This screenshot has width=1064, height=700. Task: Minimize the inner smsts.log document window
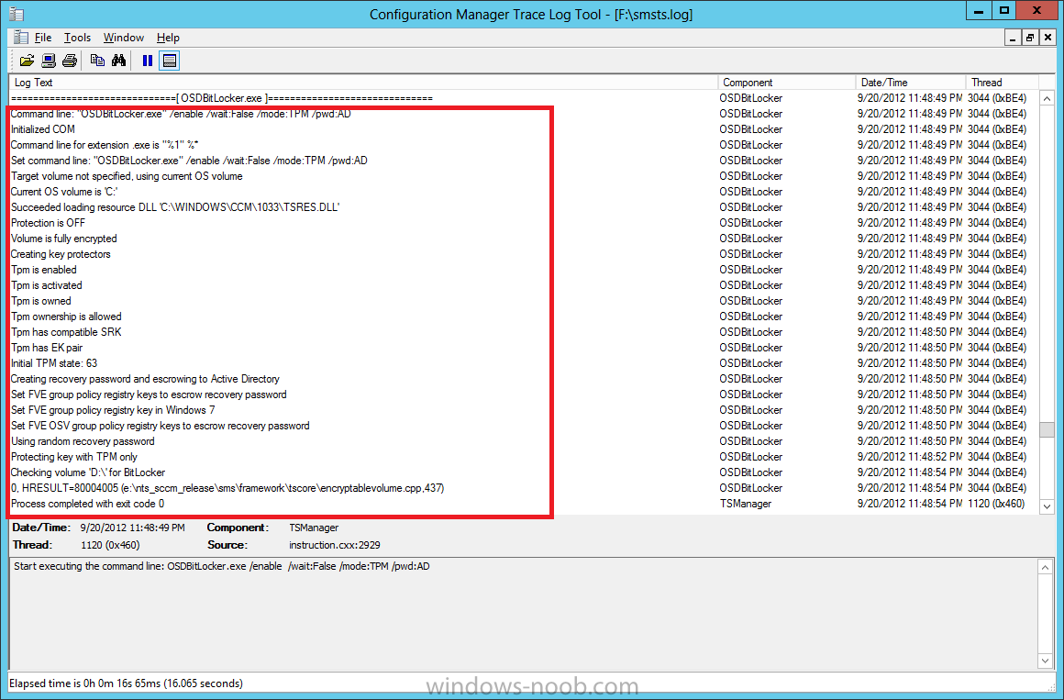click(1013, 38)
